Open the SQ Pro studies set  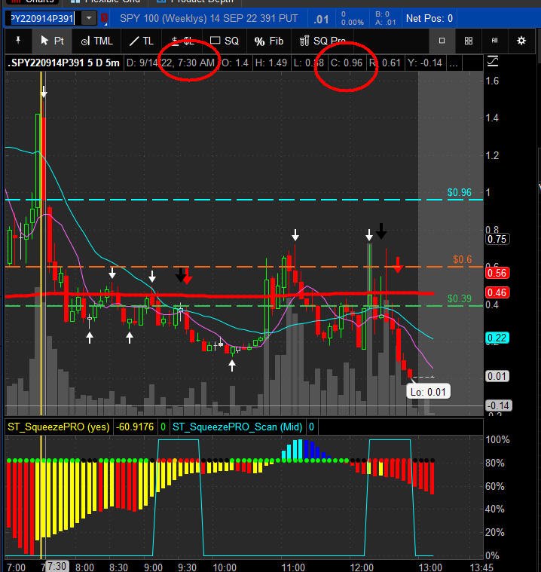pyautogui.click(x=322, y=41)
